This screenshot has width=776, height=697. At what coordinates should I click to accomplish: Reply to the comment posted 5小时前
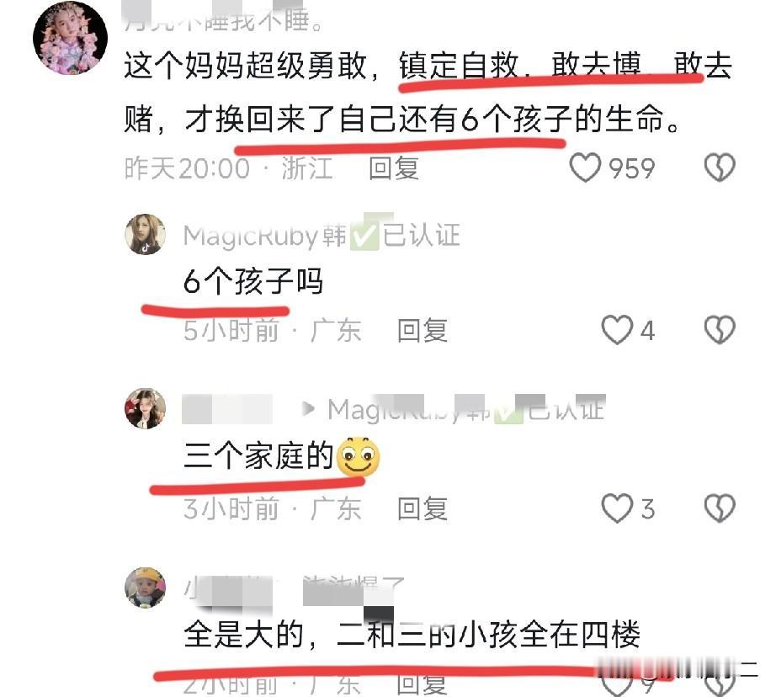pyautogui.click(x=423, y=330)
